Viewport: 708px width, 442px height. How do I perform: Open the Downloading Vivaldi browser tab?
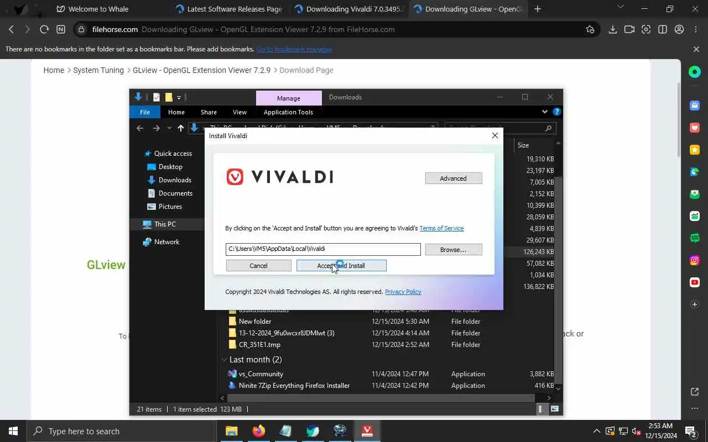point(350,9)
